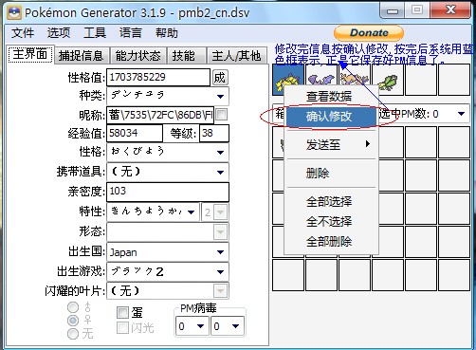Open the 选项 menu
476x350 pixels.
(x=59, y=33)
